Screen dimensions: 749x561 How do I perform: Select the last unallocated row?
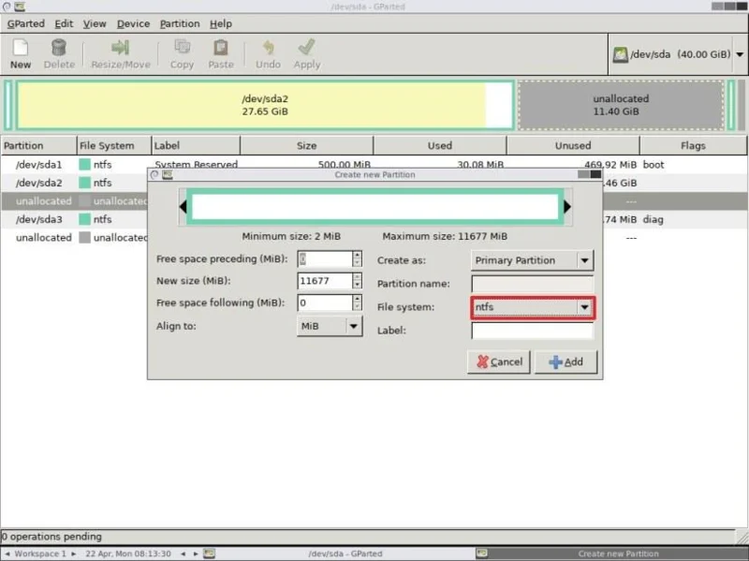[374, 238]
